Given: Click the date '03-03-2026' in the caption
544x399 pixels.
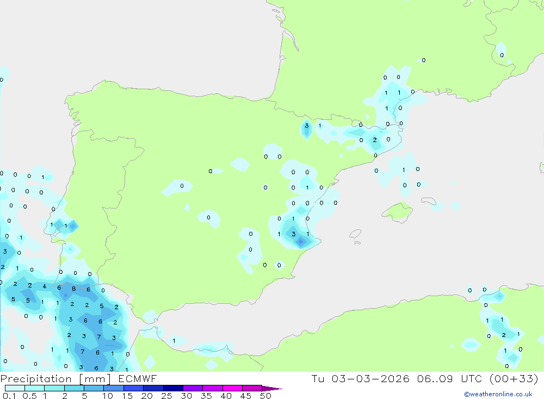Looking at the screenshot, I should 370,378.
